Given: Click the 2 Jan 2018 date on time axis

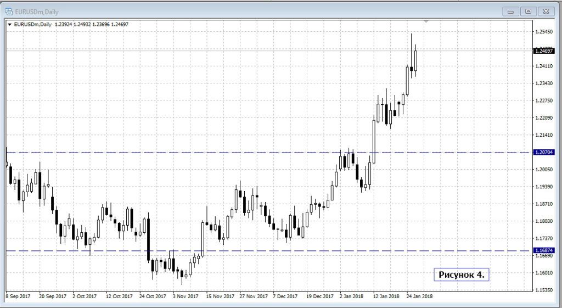Looking at the screenshot, I should 353,296.
